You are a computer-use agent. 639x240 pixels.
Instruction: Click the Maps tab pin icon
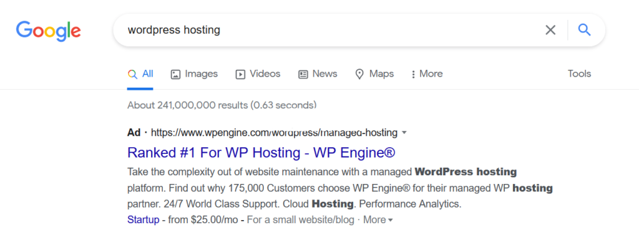tap(359, 74)
